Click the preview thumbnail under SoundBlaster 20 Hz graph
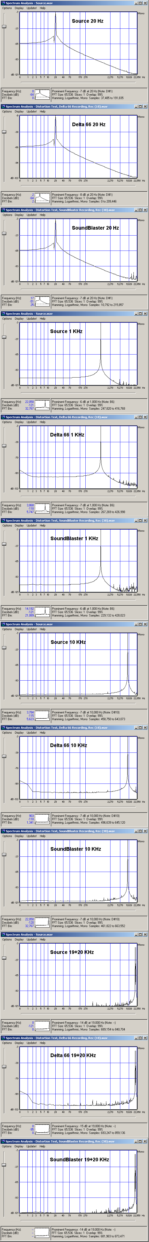The height and width of the screenshot is (1242, 149). pyautogui.click(x=42, y=301)
